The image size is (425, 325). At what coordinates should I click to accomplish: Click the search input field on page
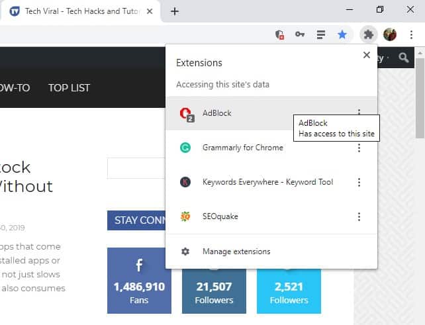[136, 168]
